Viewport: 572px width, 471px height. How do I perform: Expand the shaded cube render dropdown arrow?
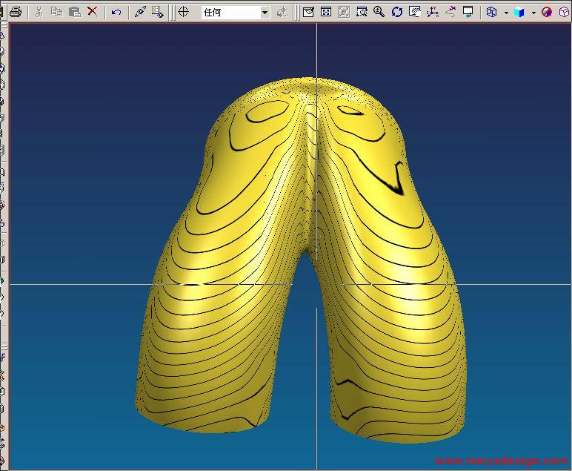pyautogui.click(x=533, y=13)
